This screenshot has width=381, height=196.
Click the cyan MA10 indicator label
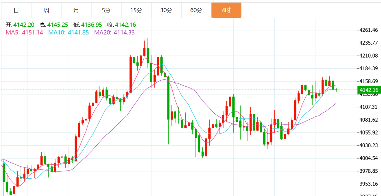click(x=69, y=32)
